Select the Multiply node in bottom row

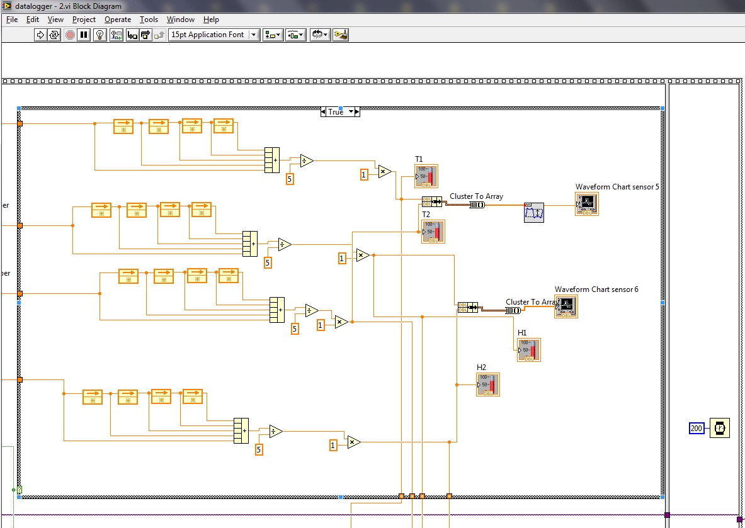(x=354, y=442)
